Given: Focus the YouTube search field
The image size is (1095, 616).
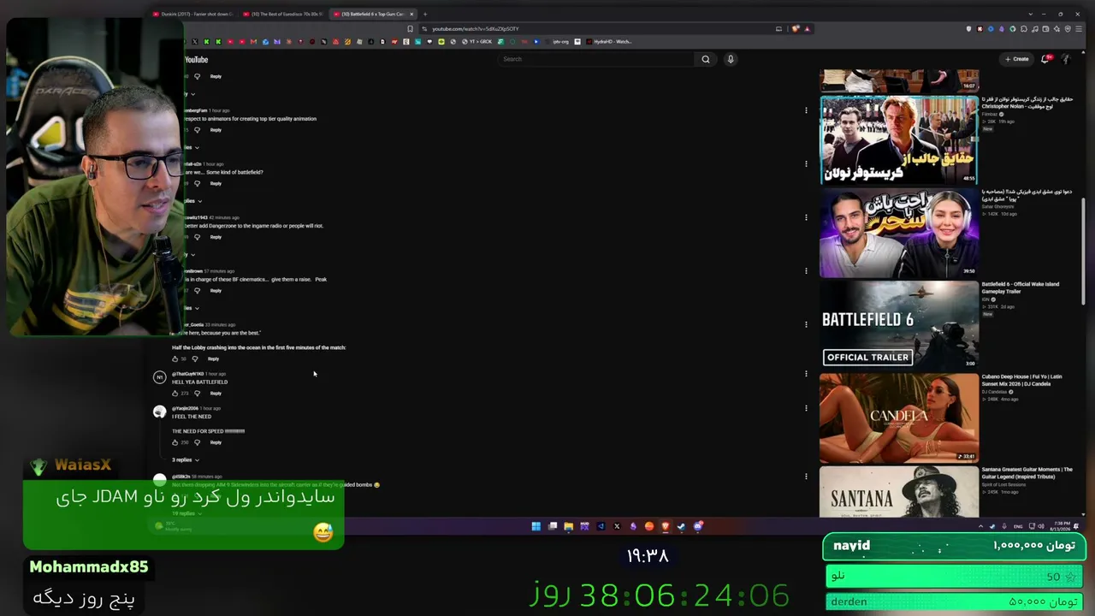Looking at the screenshot, I should pyautogui.click(x=597, y=59).
